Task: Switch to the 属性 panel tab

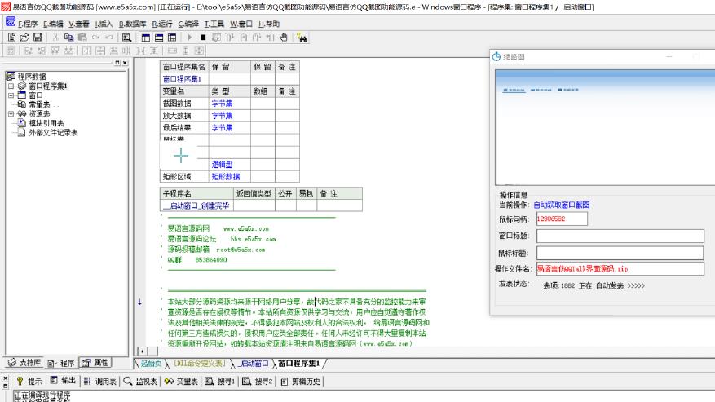Action: tap(95, 363)
